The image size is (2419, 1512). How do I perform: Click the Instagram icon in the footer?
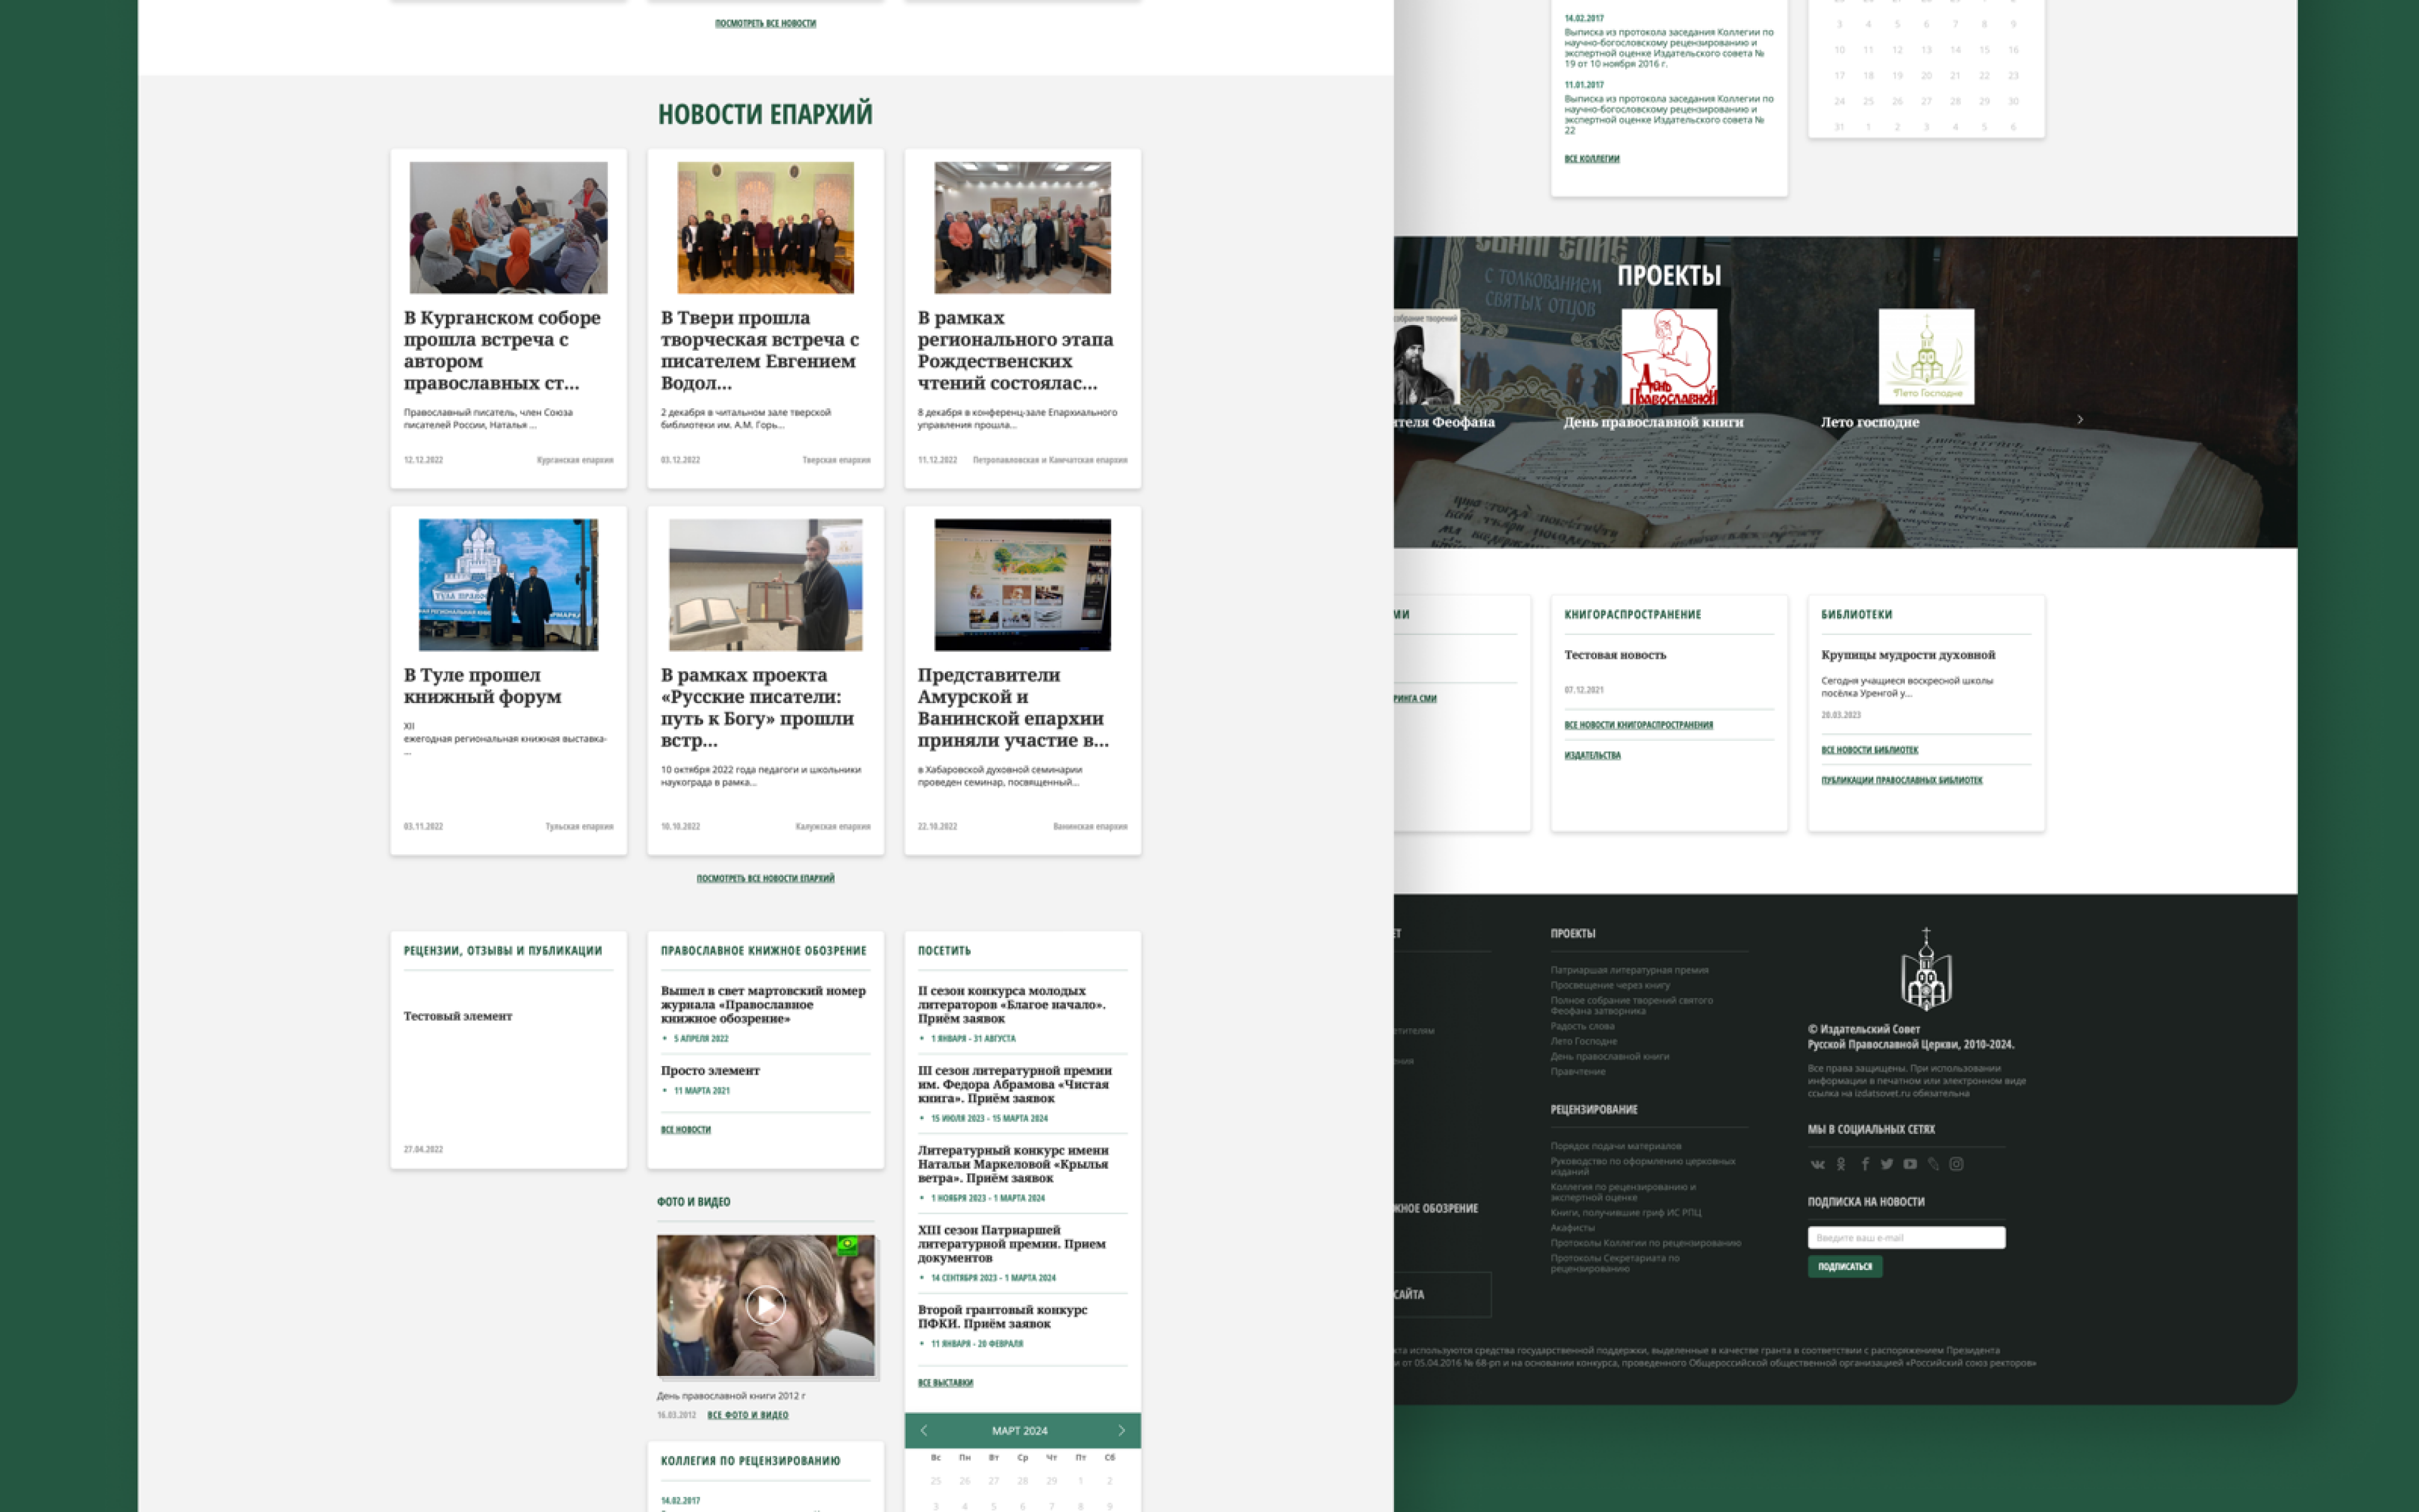click(x=1956, y=1164)
